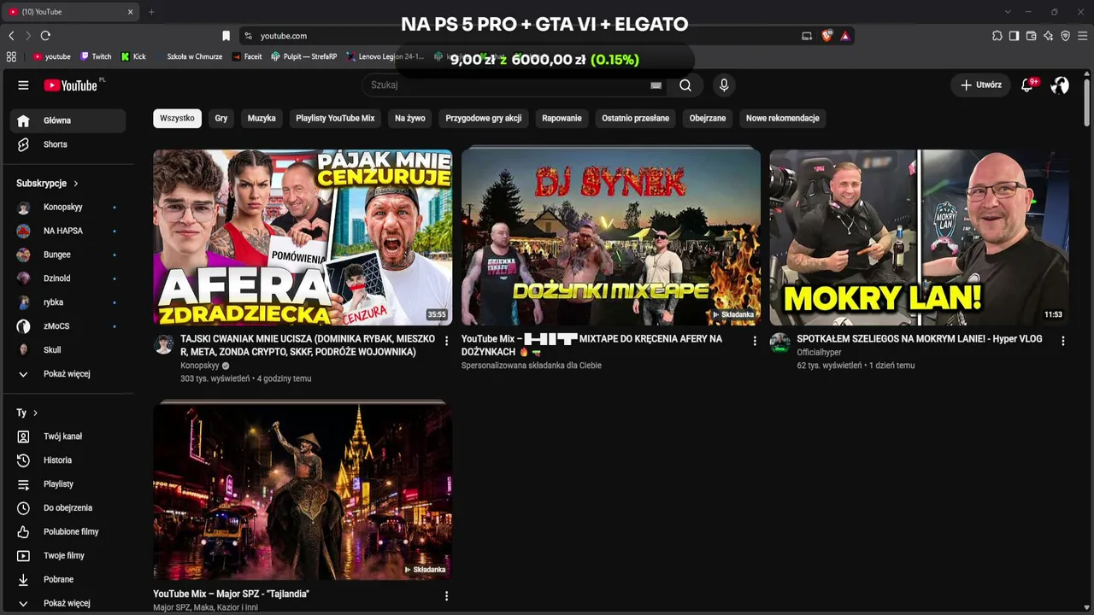Open options menu for the MIXTAPE DO KRĘCENIA mix
Screen dimensions: 1094x615
pyautogui.click(x=754, y=341)
